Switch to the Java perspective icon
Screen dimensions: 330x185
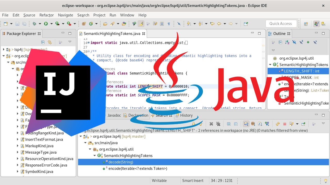tap(316, 24)
